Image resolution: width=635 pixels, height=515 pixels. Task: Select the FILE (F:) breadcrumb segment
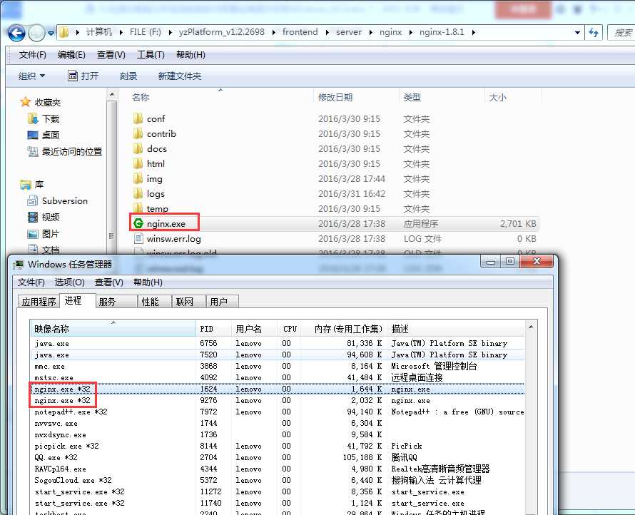[x=145, y=32]
